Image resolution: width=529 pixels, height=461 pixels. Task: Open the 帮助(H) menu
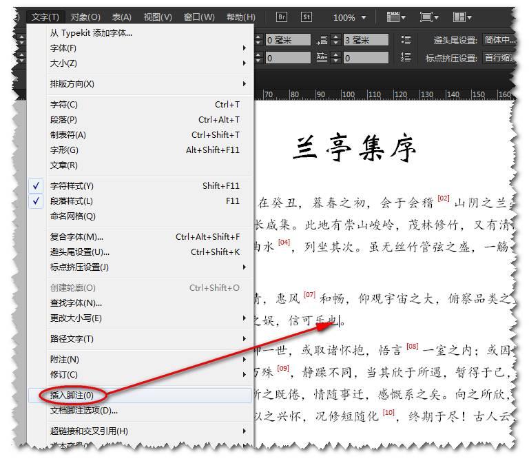[x=241, y=17]
